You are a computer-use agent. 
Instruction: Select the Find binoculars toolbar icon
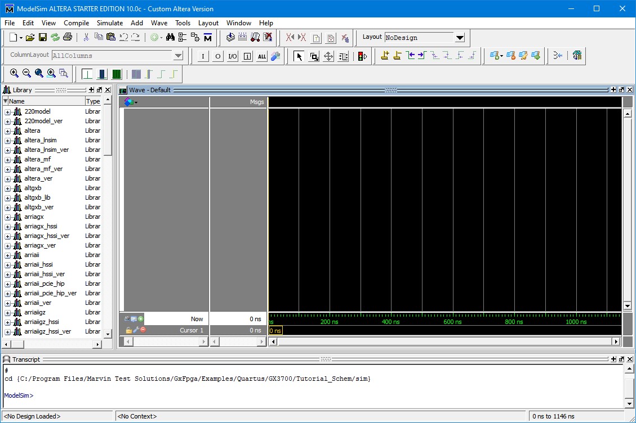tap(170, 37)
